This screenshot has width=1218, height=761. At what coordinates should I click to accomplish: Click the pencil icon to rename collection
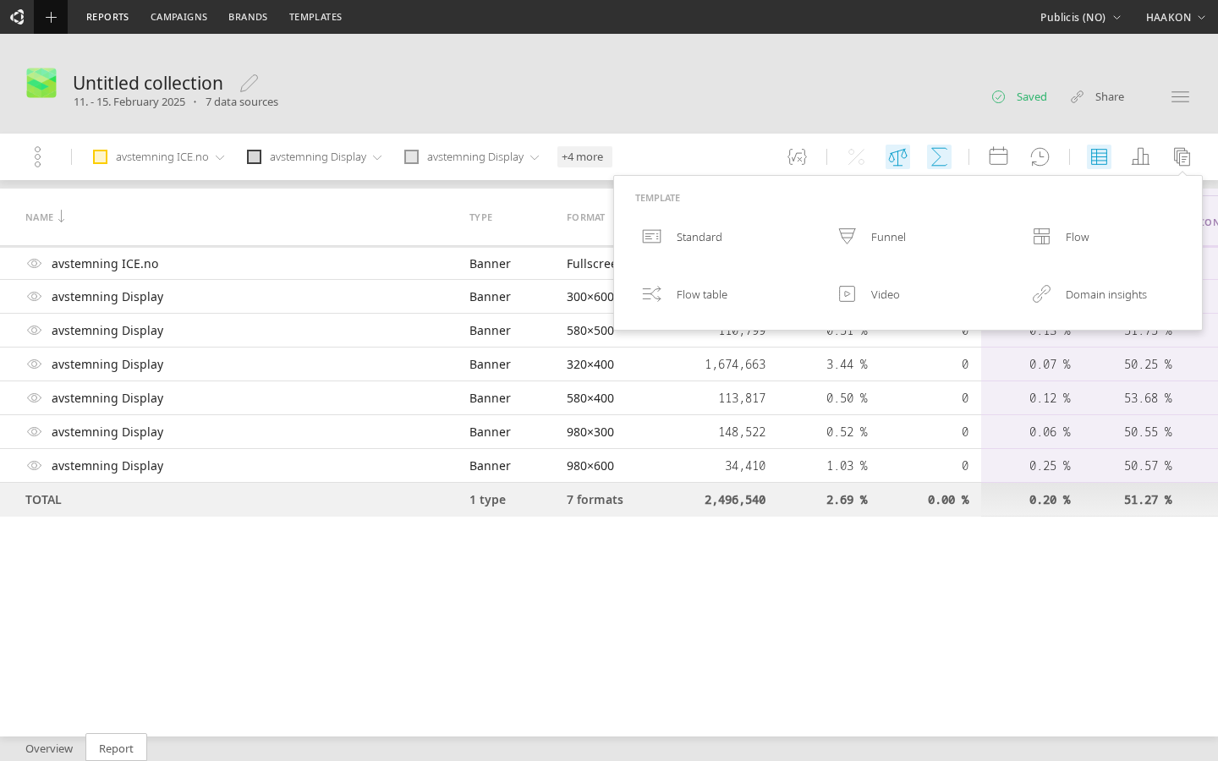click(249, 83)
